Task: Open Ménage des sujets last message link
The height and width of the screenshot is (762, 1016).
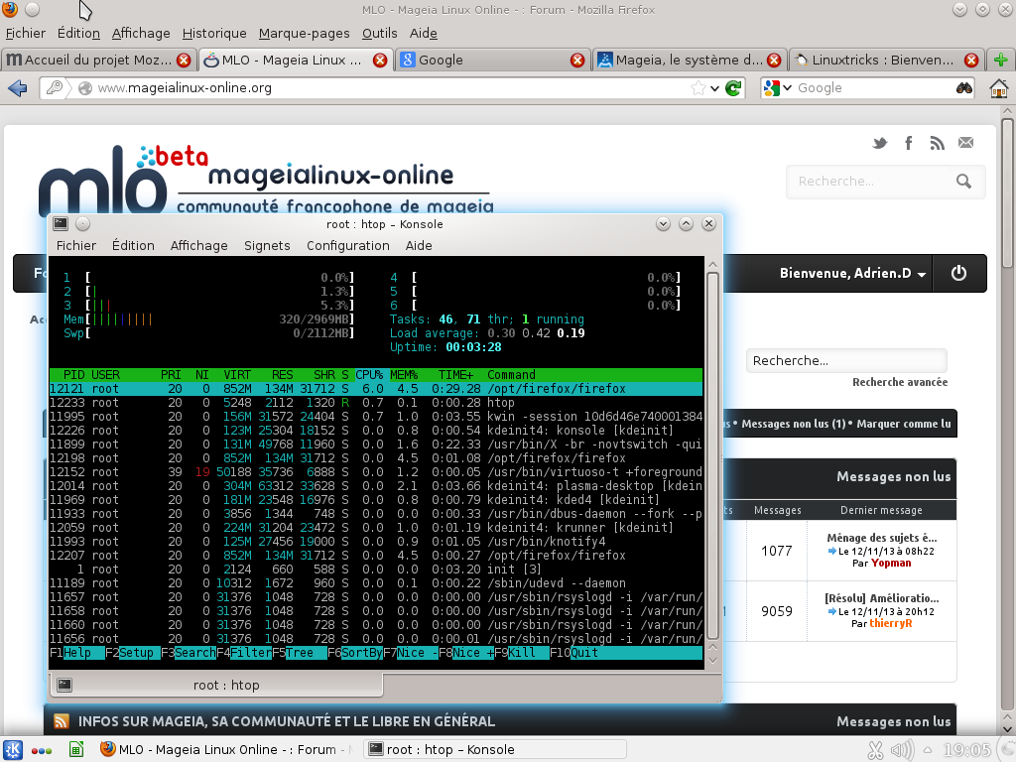Action: pyautogui.click(x=881, y=538)
